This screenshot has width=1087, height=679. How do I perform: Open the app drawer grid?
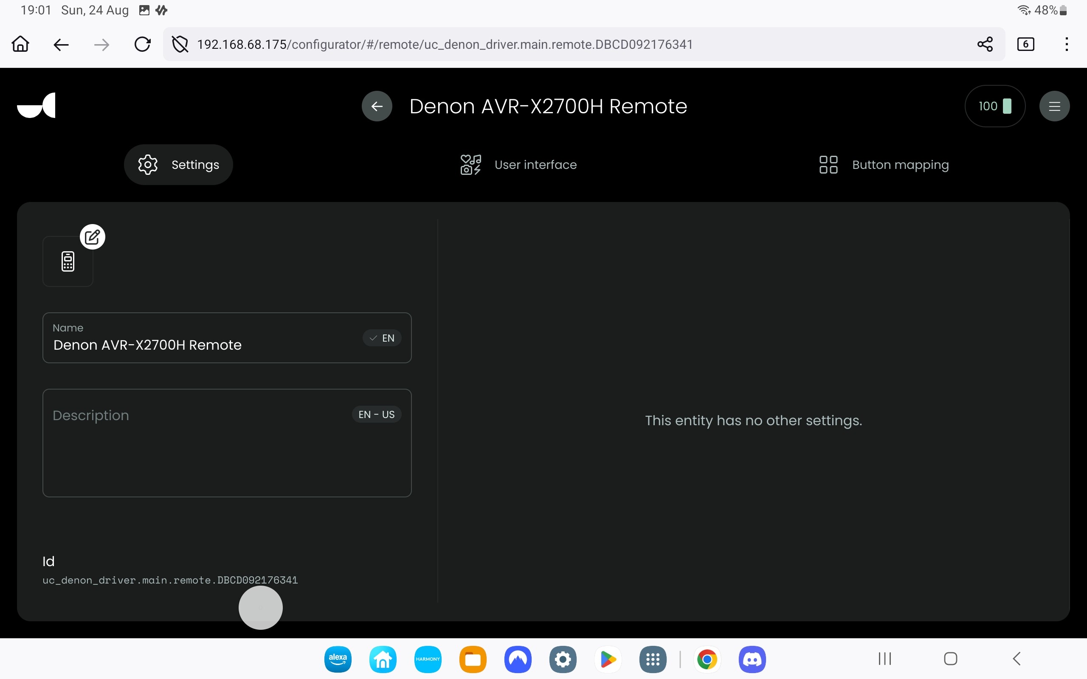pyautogui.click(x=653, y=659)
